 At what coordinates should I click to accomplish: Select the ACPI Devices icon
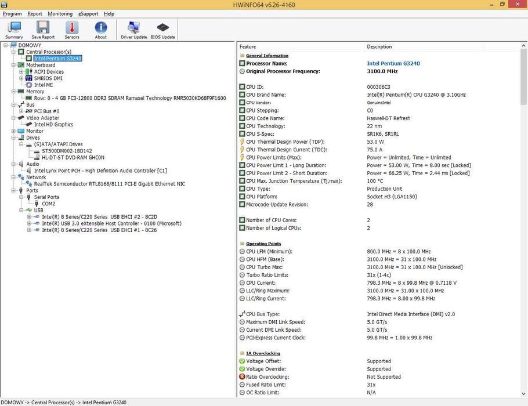[x=29, y=72]
